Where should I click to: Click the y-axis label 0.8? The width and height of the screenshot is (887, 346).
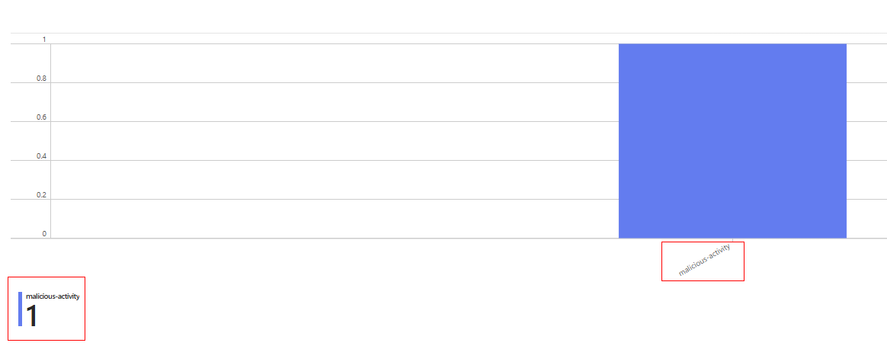(42, 78)
